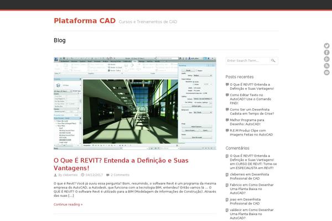View author cleberreis posts
The height and width of the screenshot is (221, 332).
[x=70, y=175]
